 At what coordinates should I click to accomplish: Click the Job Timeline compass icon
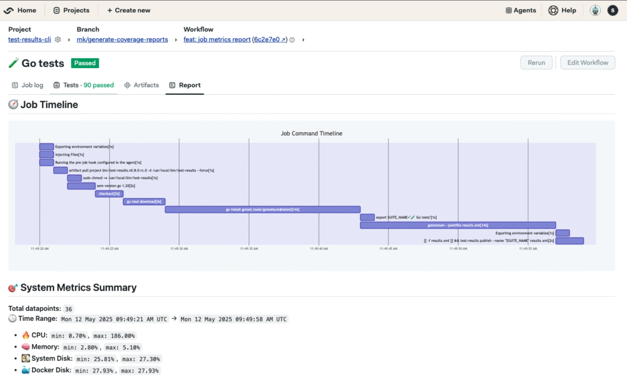click(13, 104)
